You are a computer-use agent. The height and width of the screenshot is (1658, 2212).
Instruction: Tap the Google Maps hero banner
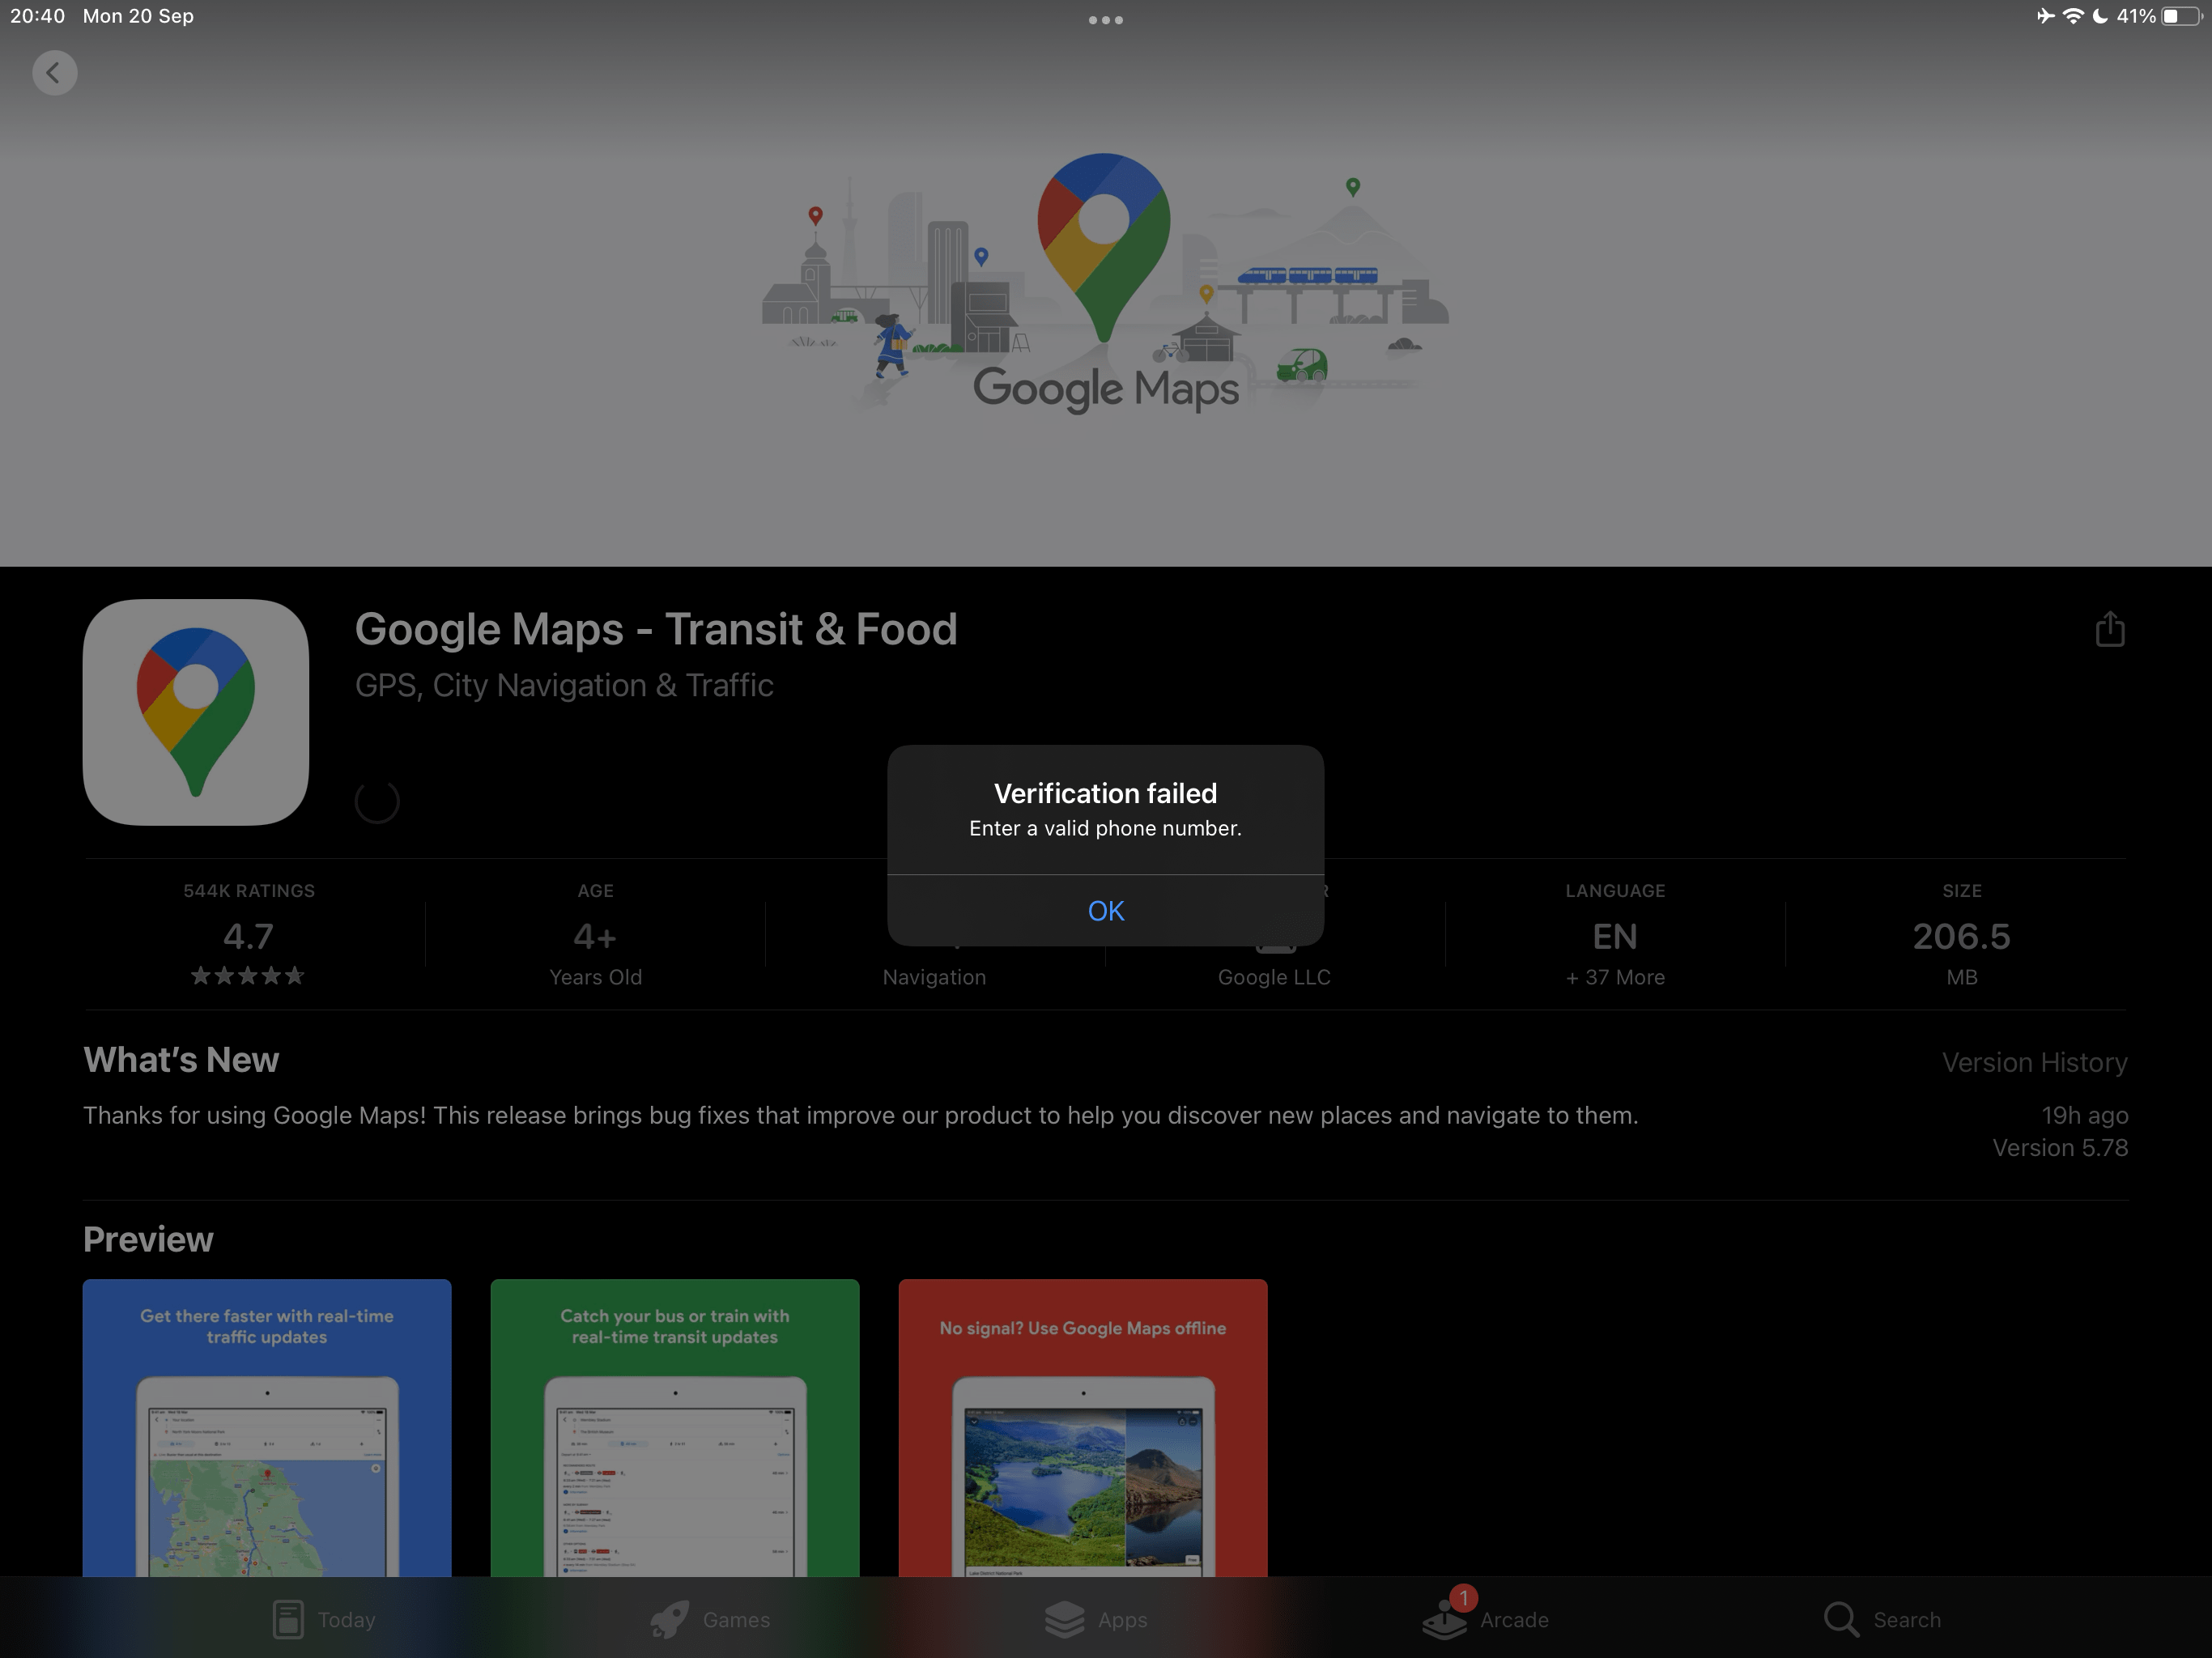1105,285
